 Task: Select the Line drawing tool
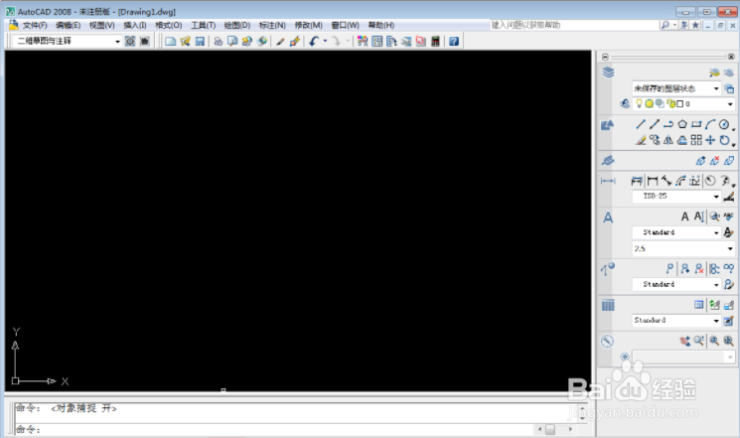[x=640, y=124]
